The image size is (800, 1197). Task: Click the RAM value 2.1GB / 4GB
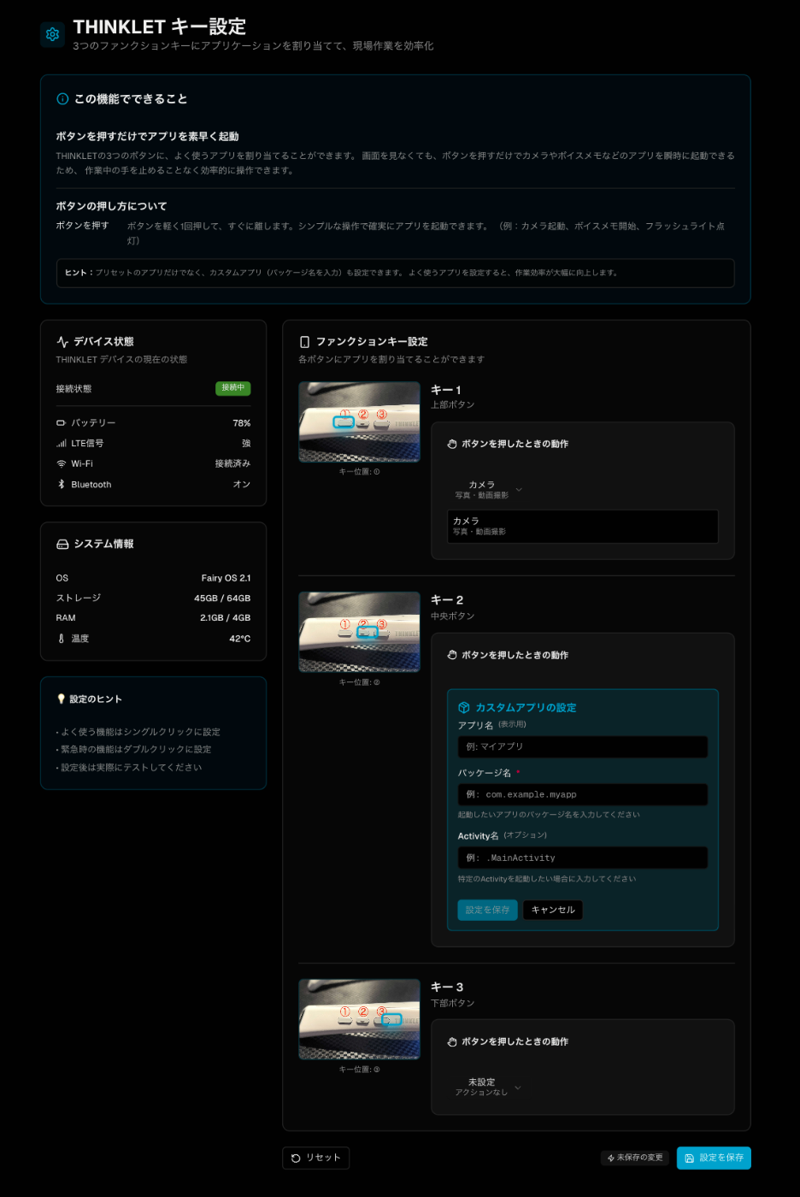click(225, 618)
